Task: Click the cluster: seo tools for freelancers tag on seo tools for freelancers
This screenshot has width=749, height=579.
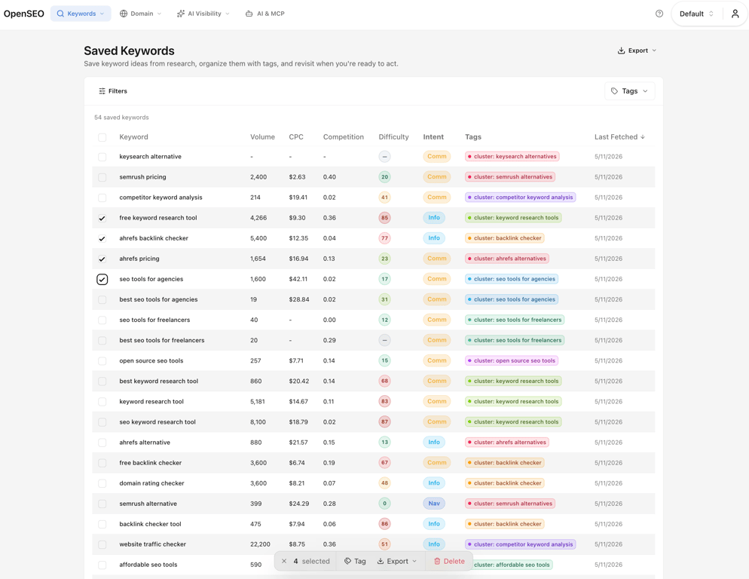Action: (x=515, y=320)
